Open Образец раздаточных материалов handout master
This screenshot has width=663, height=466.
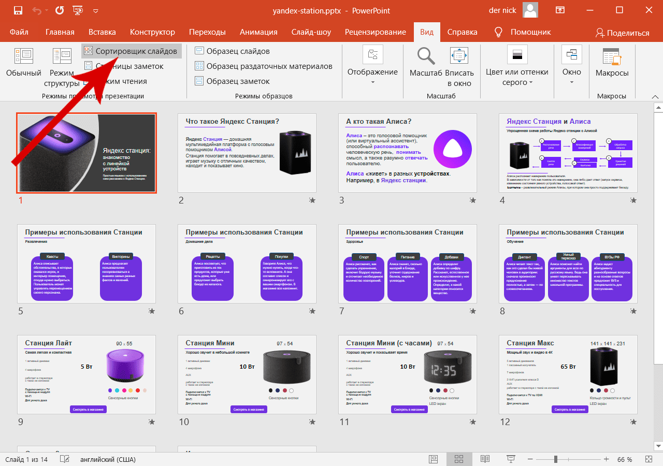pos(263,66)
